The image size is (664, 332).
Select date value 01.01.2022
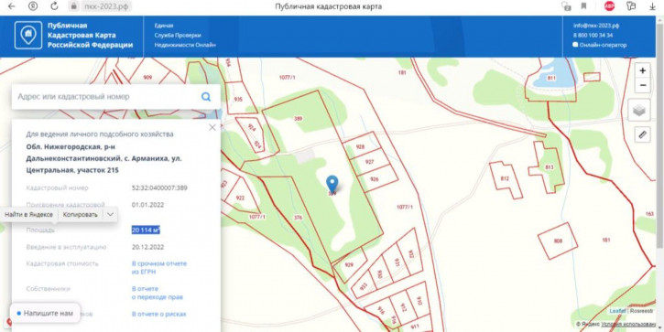tap(147, 205)
